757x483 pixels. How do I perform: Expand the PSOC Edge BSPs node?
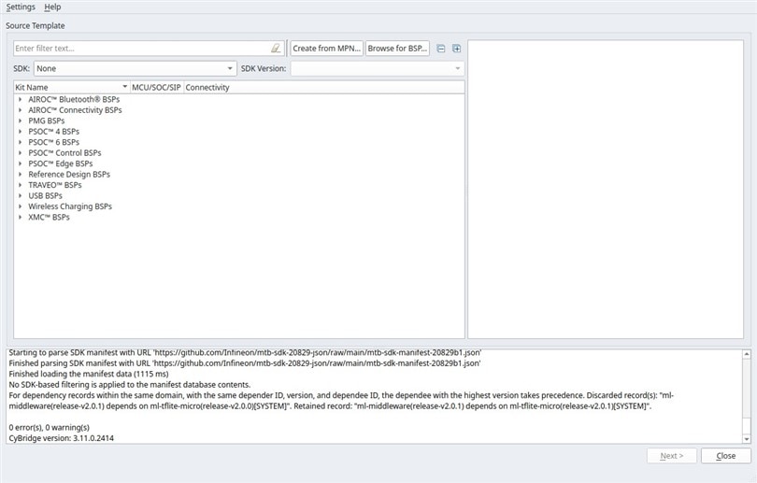coord(20,163)
